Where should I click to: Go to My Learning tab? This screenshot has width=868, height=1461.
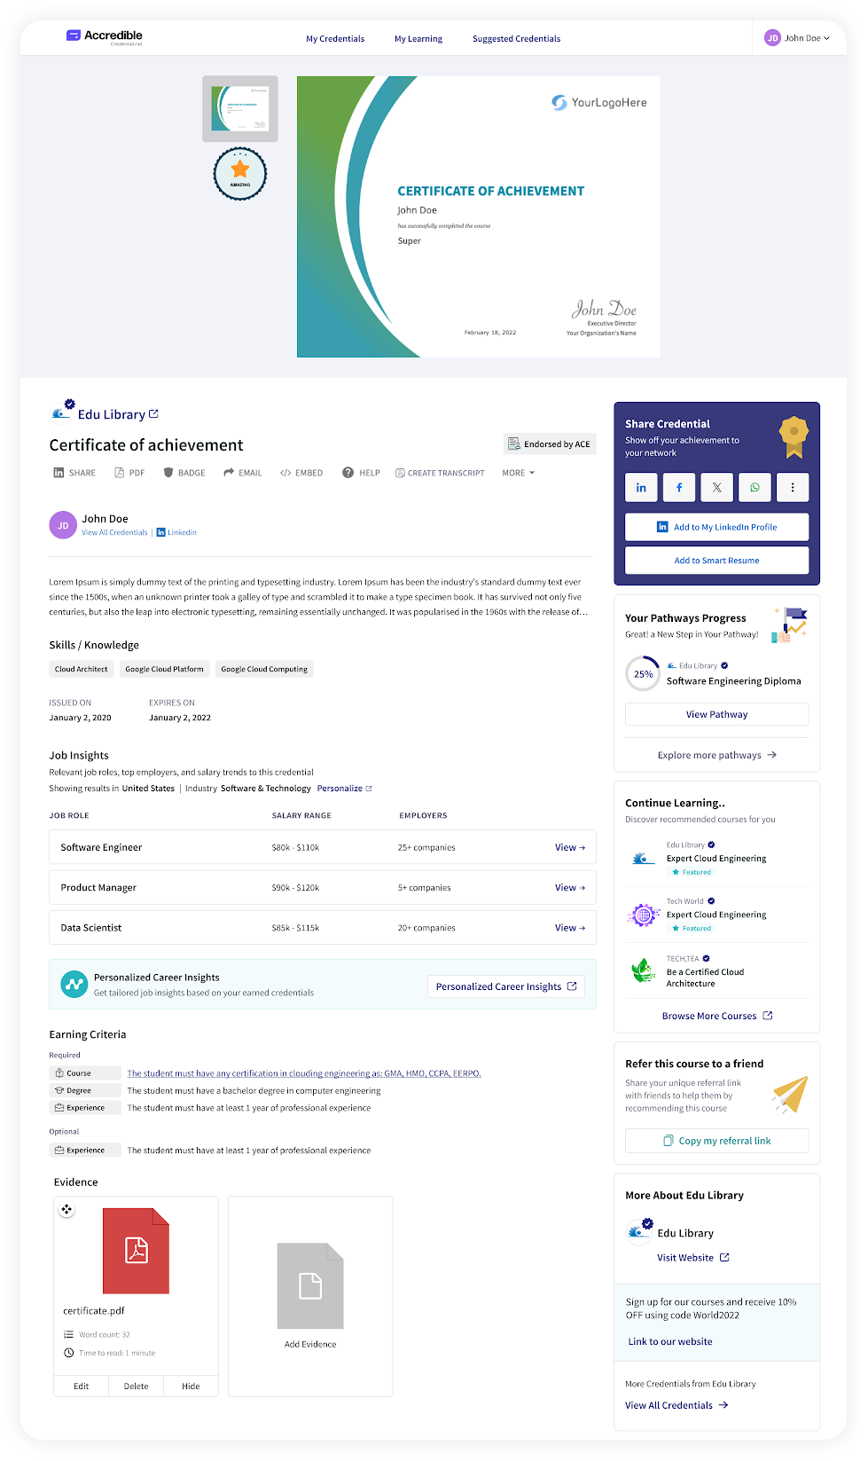pos(418,39)
